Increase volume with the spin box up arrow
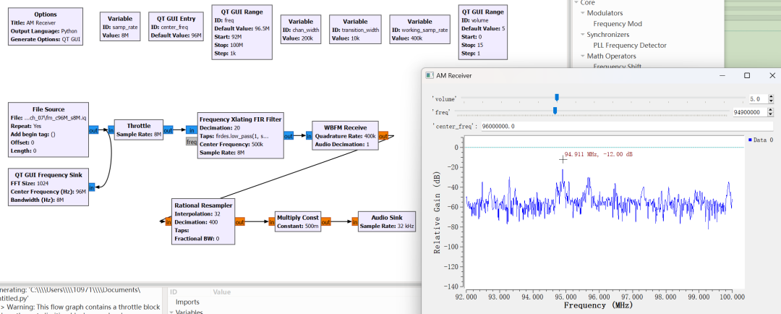The image size is (781, 314). (771, 97)
